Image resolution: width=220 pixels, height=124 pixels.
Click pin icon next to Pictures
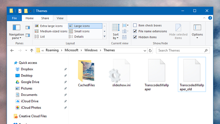pyautogui.click(x=65, y=88)
